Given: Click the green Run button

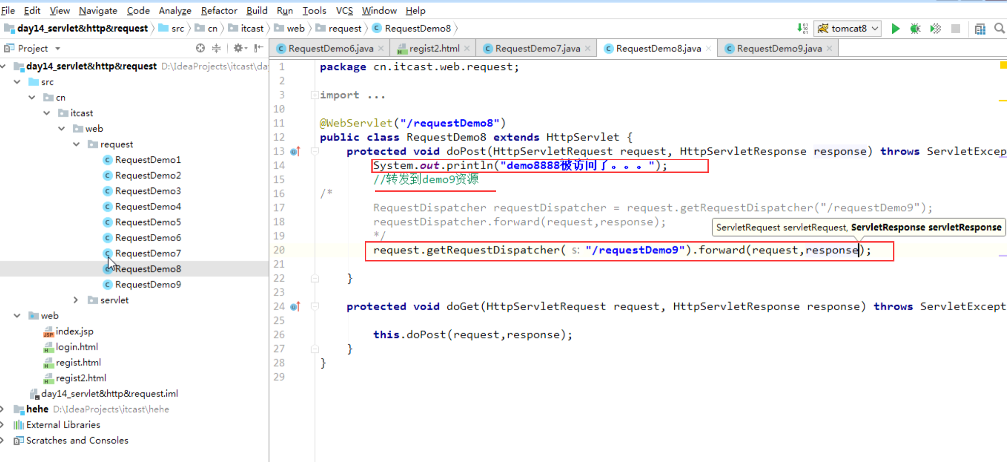Looking at the screenshot, I should tap(895, 29).
